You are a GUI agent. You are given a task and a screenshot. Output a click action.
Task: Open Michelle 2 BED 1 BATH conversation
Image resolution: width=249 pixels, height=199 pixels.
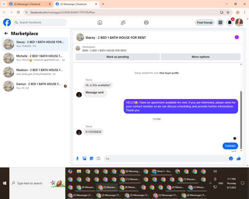tap(35, 58)
